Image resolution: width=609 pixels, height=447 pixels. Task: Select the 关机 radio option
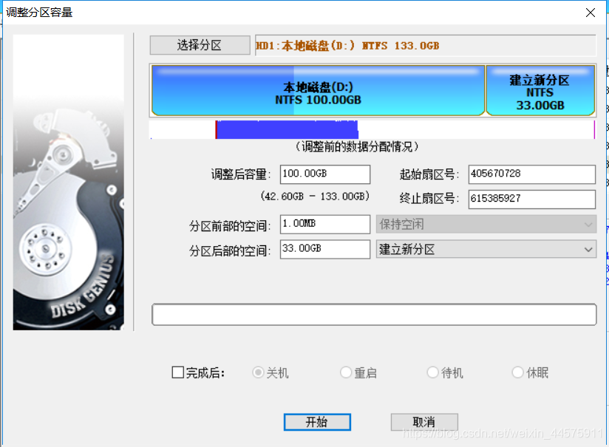coord(258,372)
